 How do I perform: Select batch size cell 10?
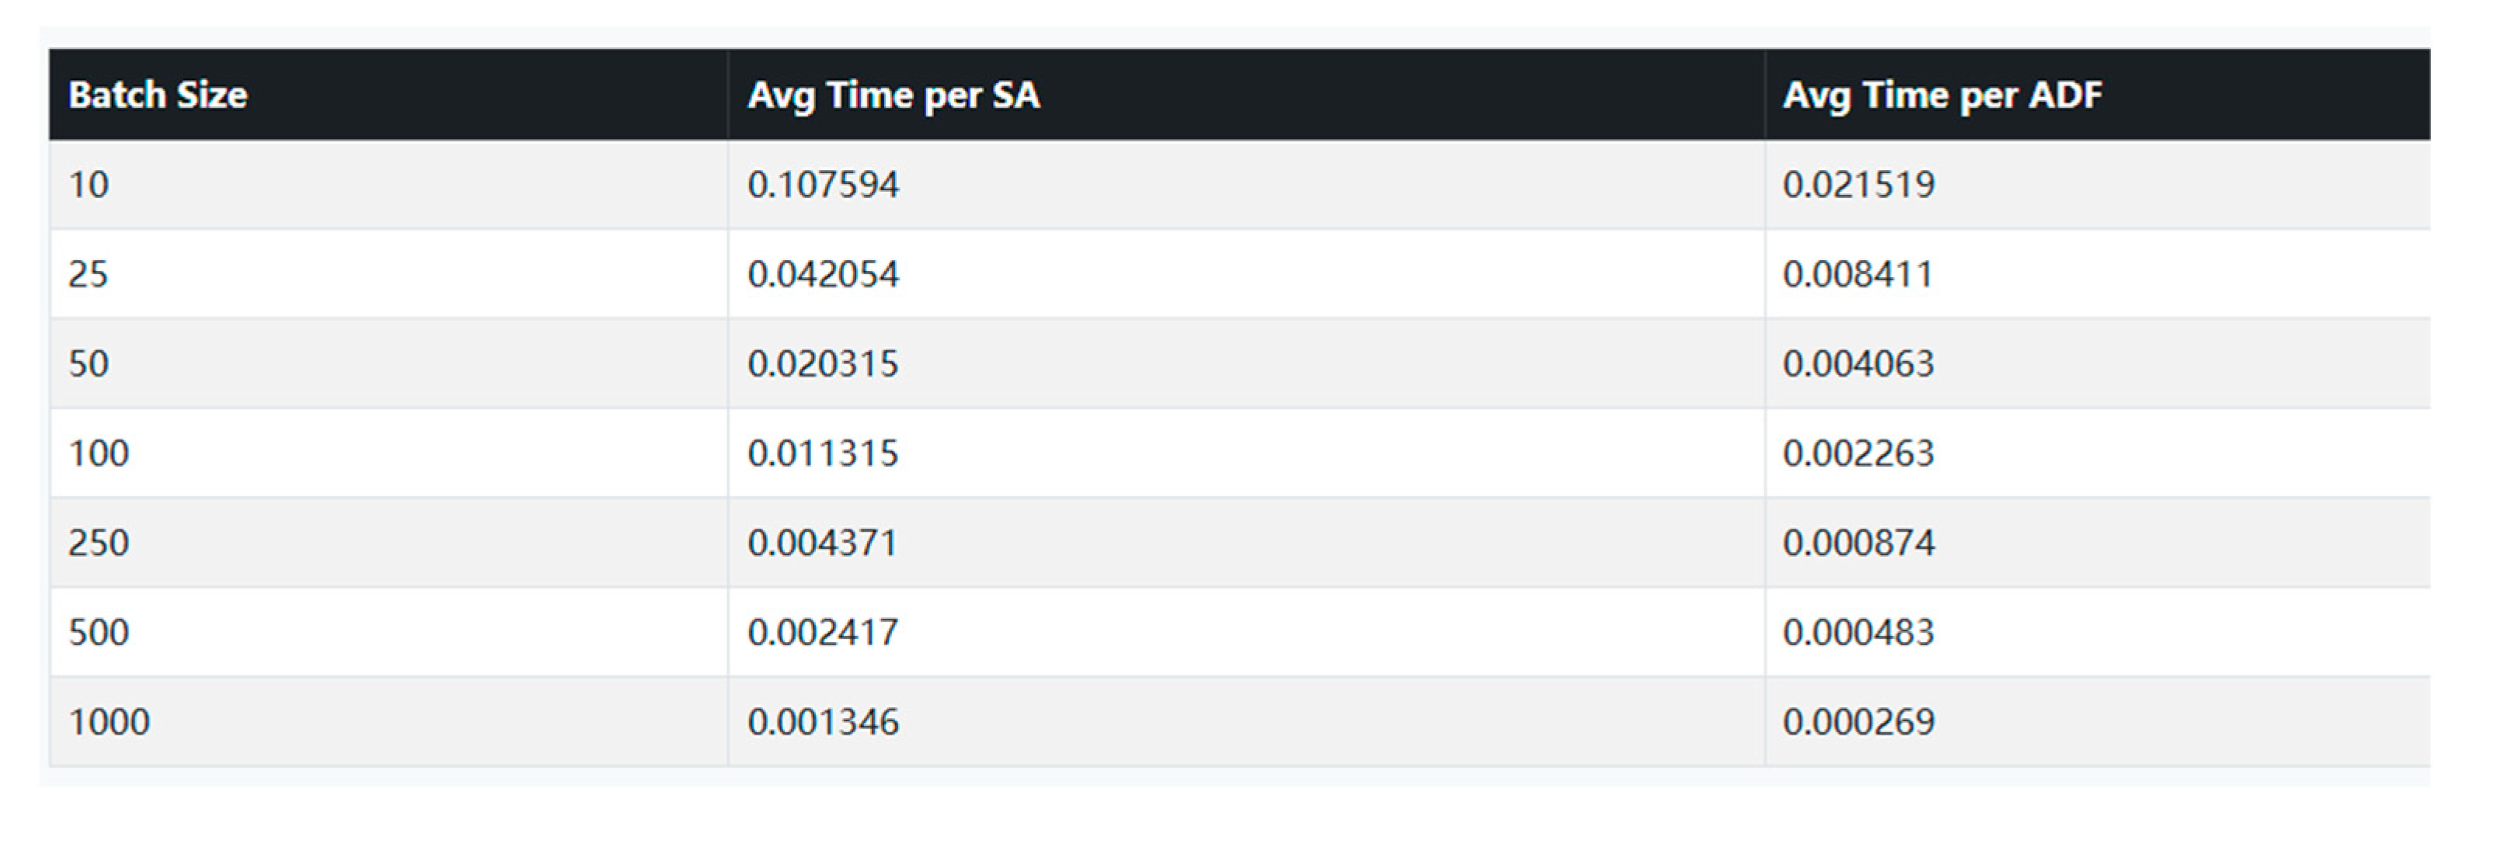click(x=89, y=184)
